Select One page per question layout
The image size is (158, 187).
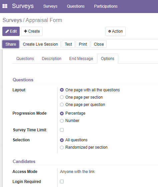point(62,105)
